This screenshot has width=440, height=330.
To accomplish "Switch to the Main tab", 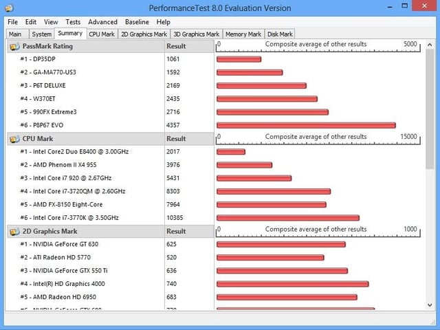I will point(17,34).
